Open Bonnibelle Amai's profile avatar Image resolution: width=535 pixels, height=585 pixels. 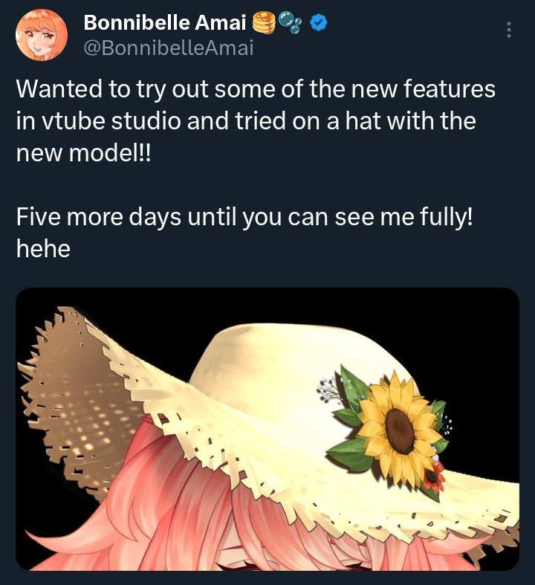click(42, 35)
